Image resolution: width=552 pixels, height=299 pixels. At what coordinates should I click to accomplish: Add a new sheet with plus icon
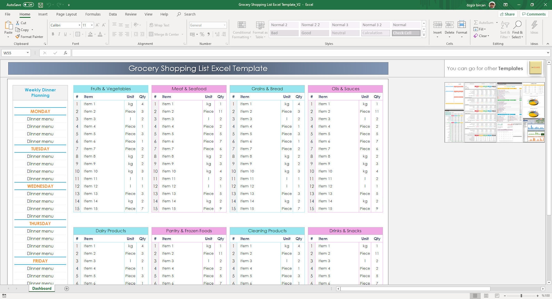pyautogui.click(x=67, y=289)
